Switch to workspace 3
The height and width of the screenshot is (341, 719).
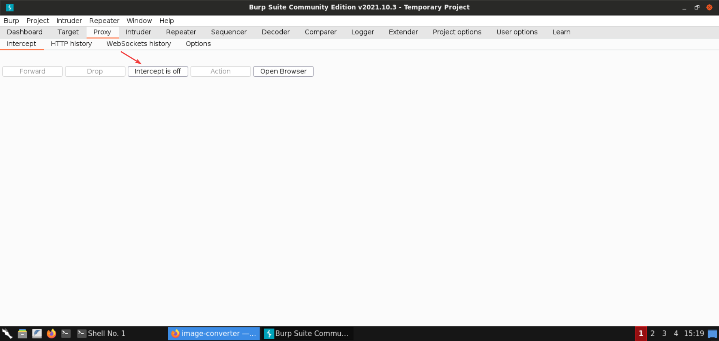[x=664, y=334]
